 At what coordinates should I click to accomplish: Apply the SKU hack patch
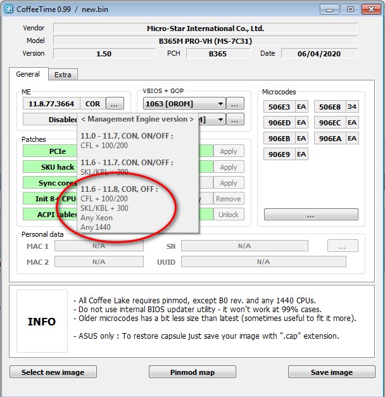(229, 167)
